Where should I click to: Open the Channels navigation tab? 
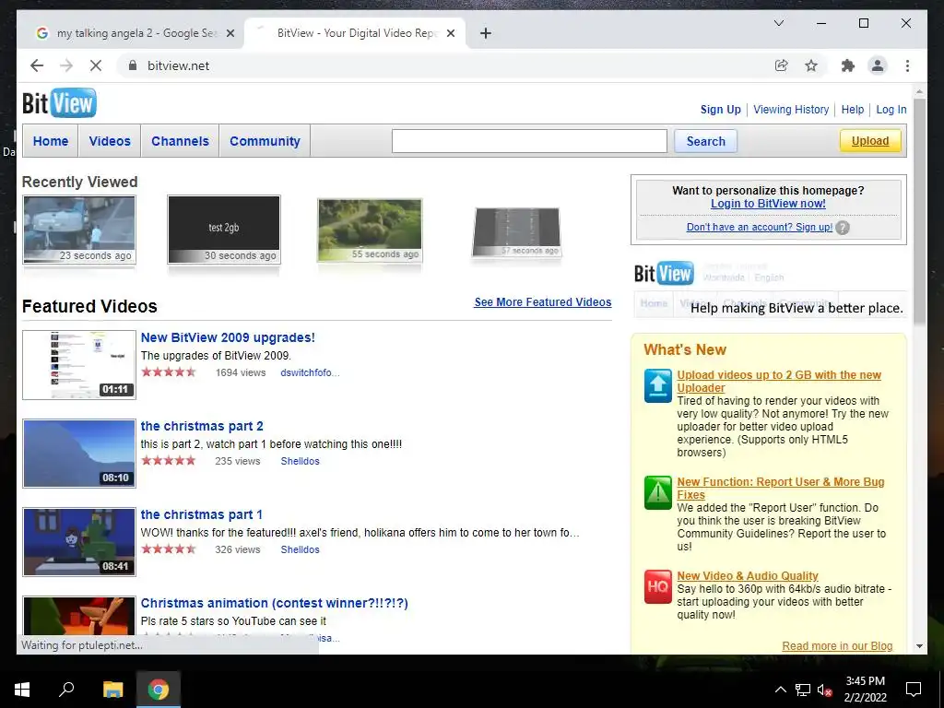[180, 141]
